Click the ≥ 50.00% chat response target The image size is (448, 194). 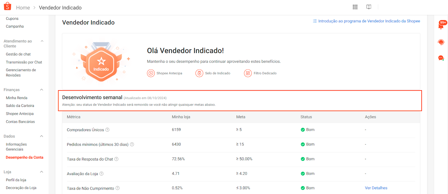244,159
